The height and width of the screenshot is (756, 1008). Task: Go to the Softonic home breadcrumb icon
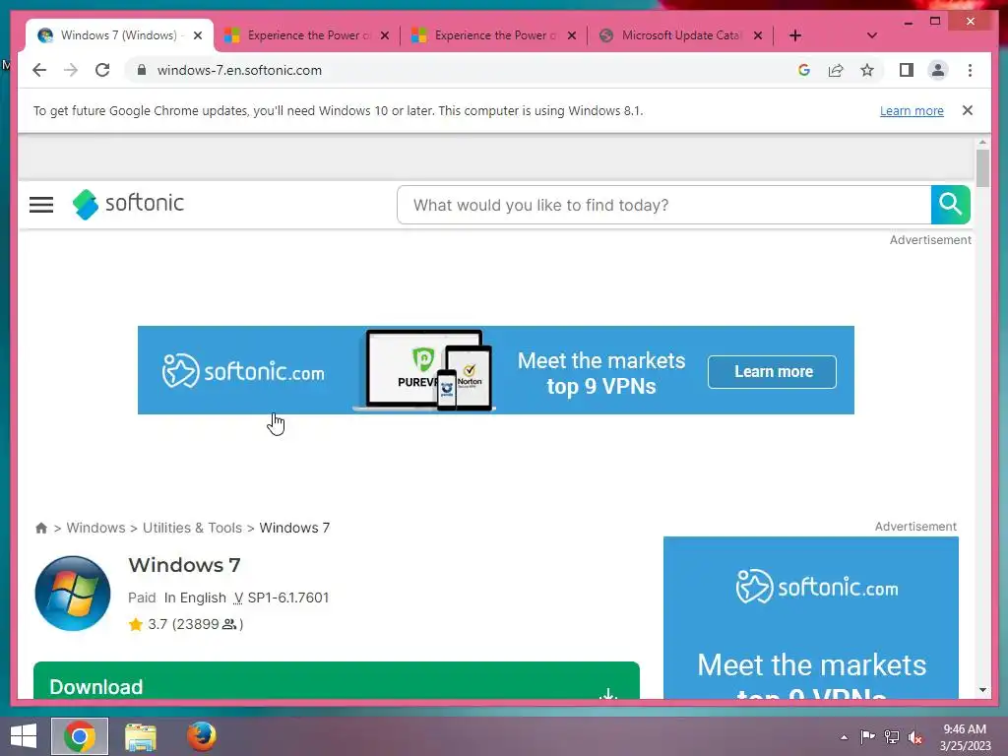click(x=41, y=528)
